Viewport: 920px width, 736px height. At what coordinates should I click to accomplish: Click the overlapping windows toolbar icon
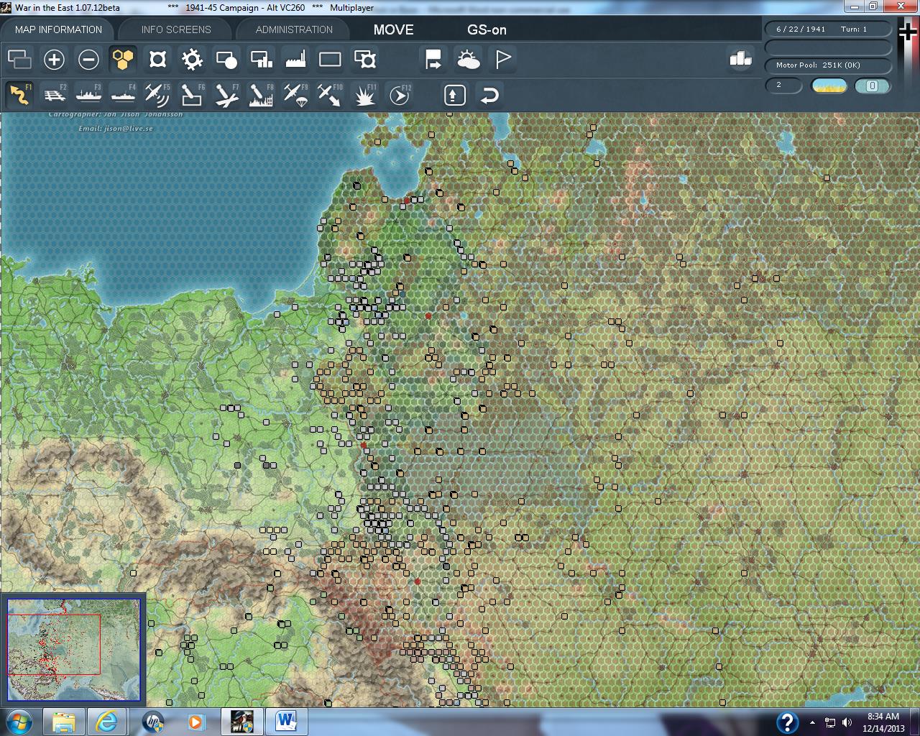click(x=19, y=59)
